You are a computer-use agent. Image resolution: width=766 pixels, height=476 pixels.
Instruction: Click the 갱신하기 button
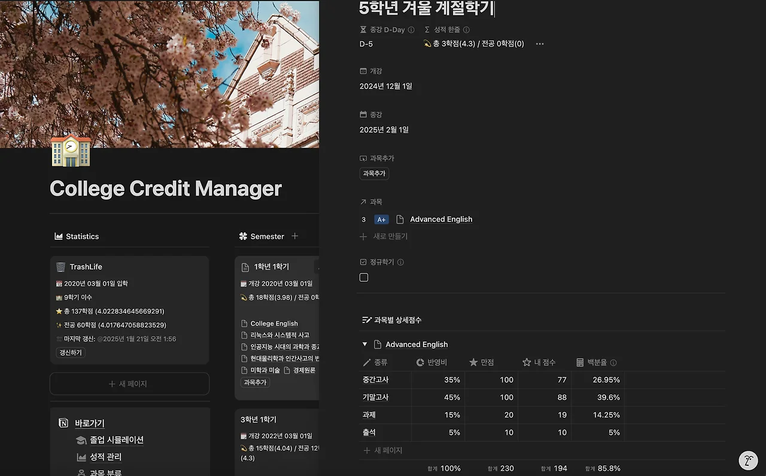[71, 353]
